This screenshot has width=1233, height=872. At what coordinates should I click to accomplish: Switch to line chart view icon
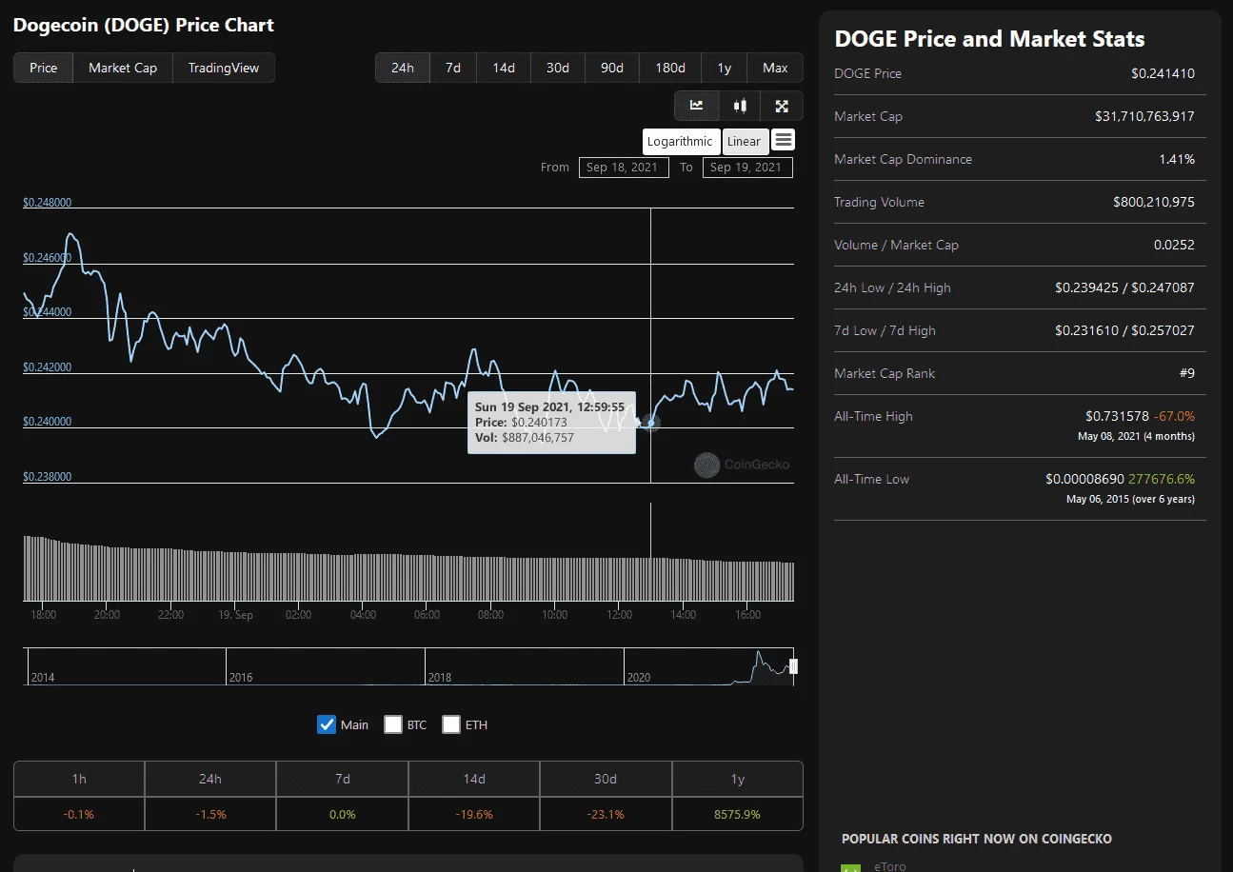697,106
